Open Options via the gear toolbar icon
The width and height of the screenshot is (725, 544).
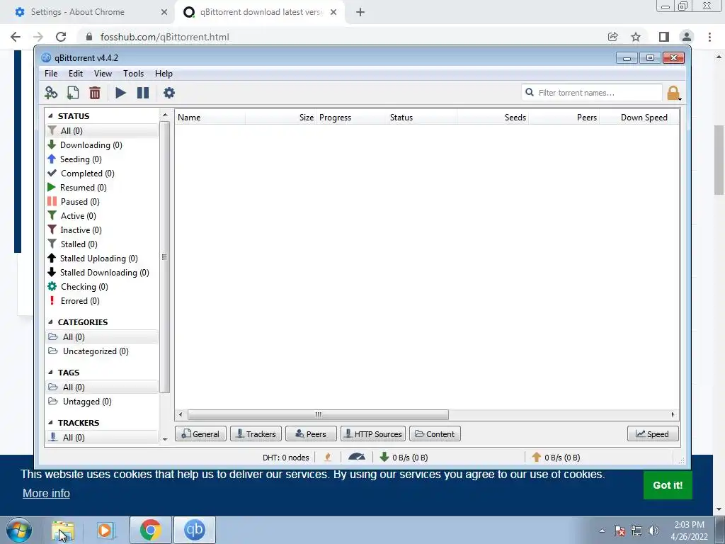pyautogui.click(x=169, y=93)
